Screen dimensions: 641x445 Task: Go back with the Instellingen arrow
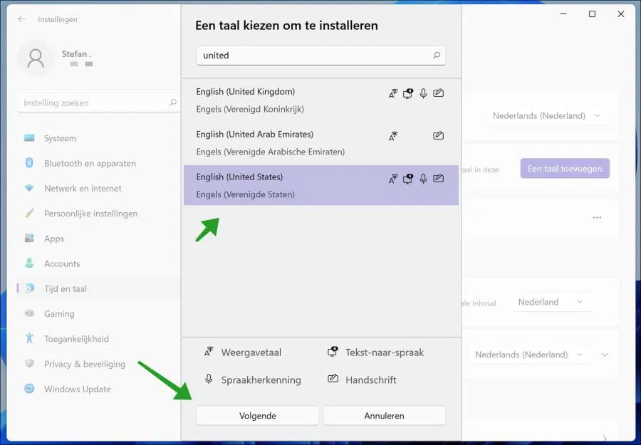pos(21,19)
